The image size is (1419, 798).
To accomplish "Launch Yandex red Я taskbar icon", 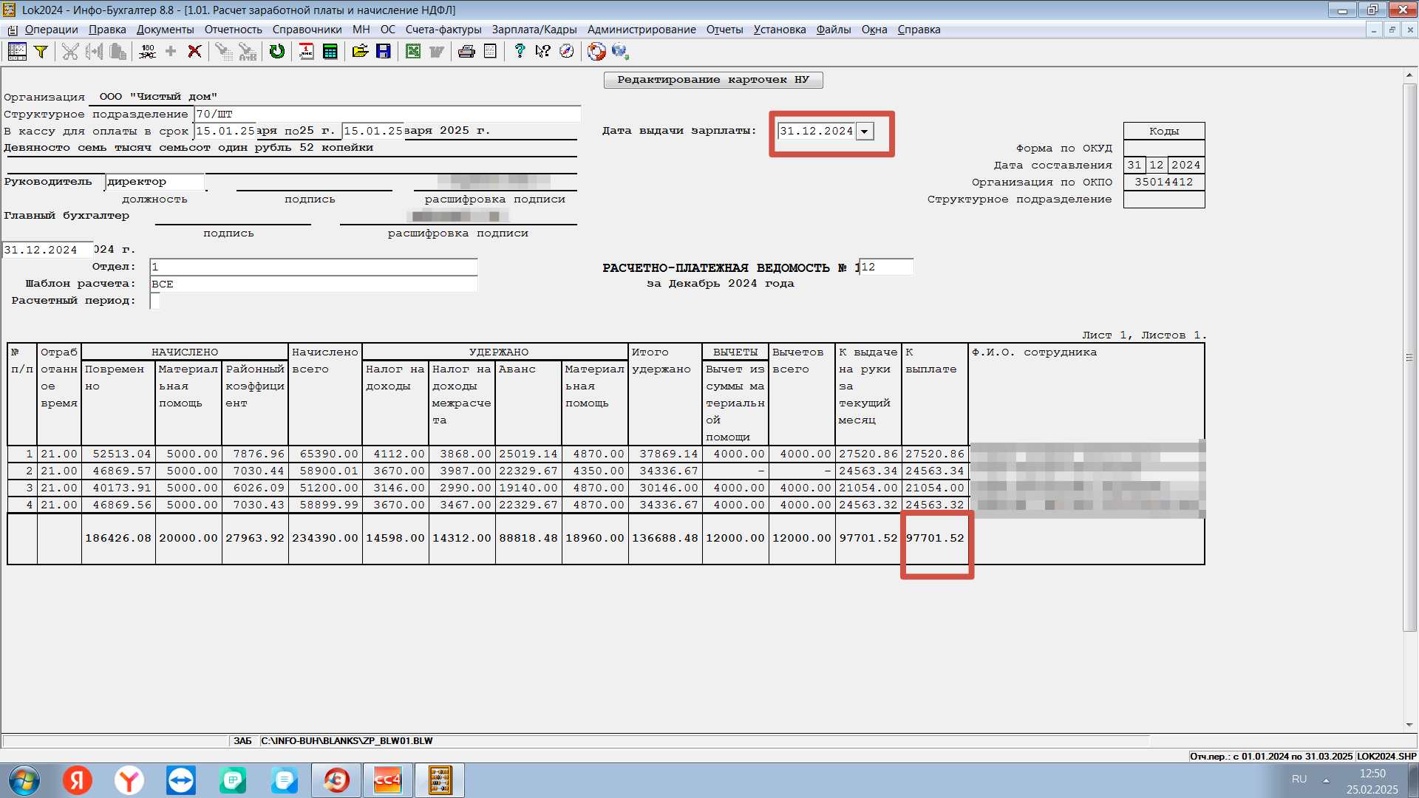I will (78, 780).
